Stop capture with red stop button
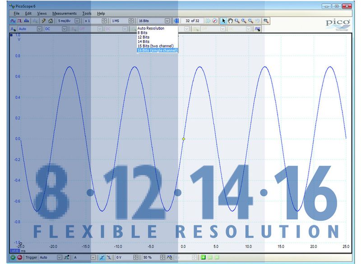361x264 pixels. (x=20, y=257)
